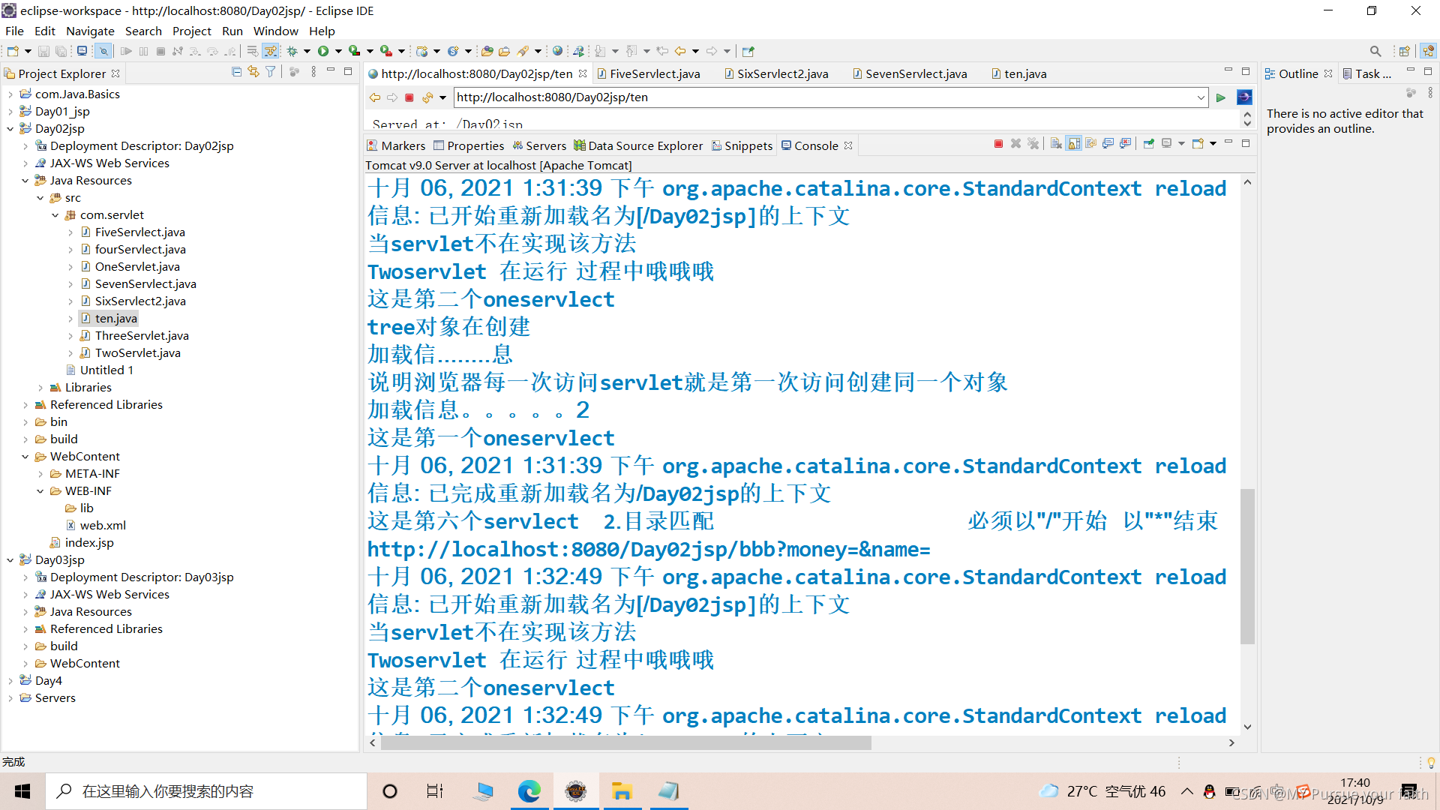This screenshot has height=810, width=1440.
Task: Click Collapse All in Project Explorer
Action: pos(236,73)
